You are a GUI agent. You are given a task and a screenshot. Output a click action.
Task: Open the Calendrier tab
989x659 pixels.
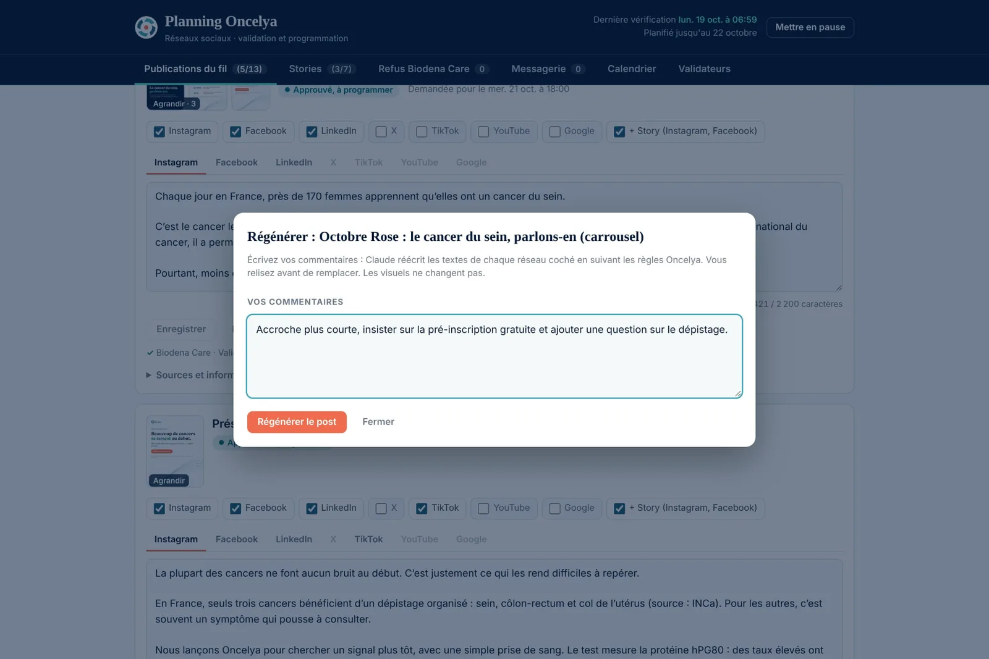(632, 69)
